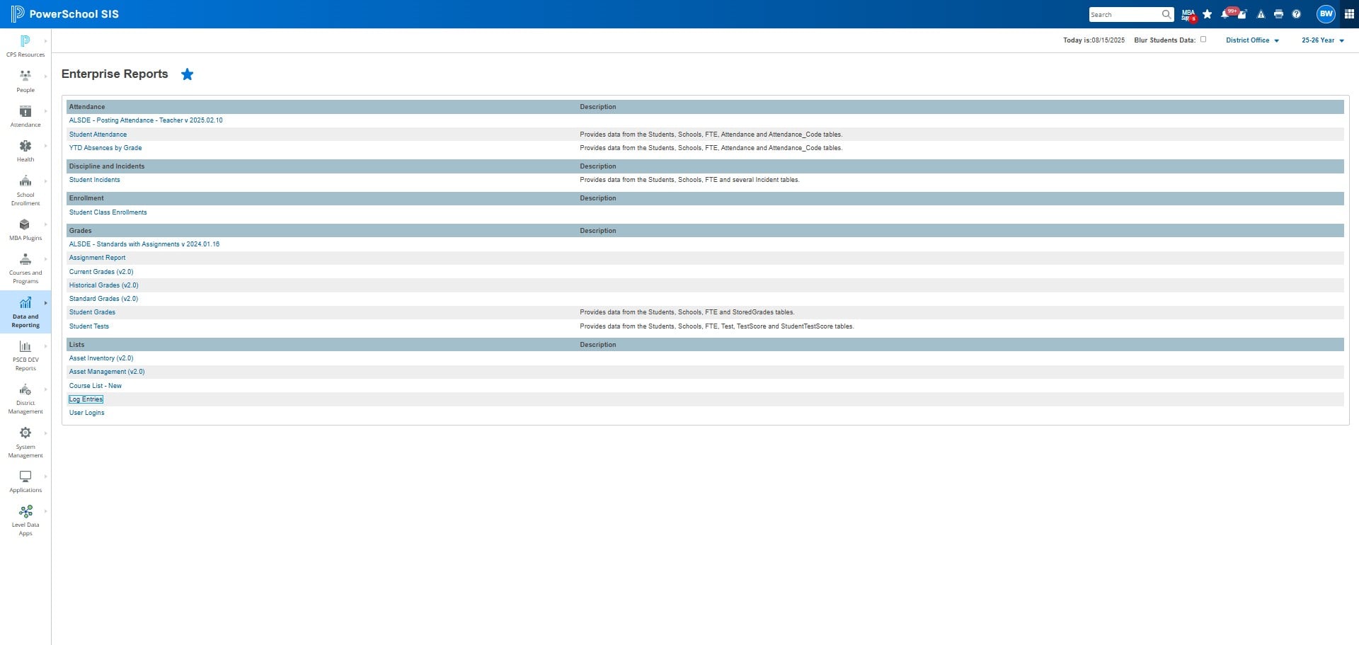Open Student Class Enrollments report

(108, 212)
